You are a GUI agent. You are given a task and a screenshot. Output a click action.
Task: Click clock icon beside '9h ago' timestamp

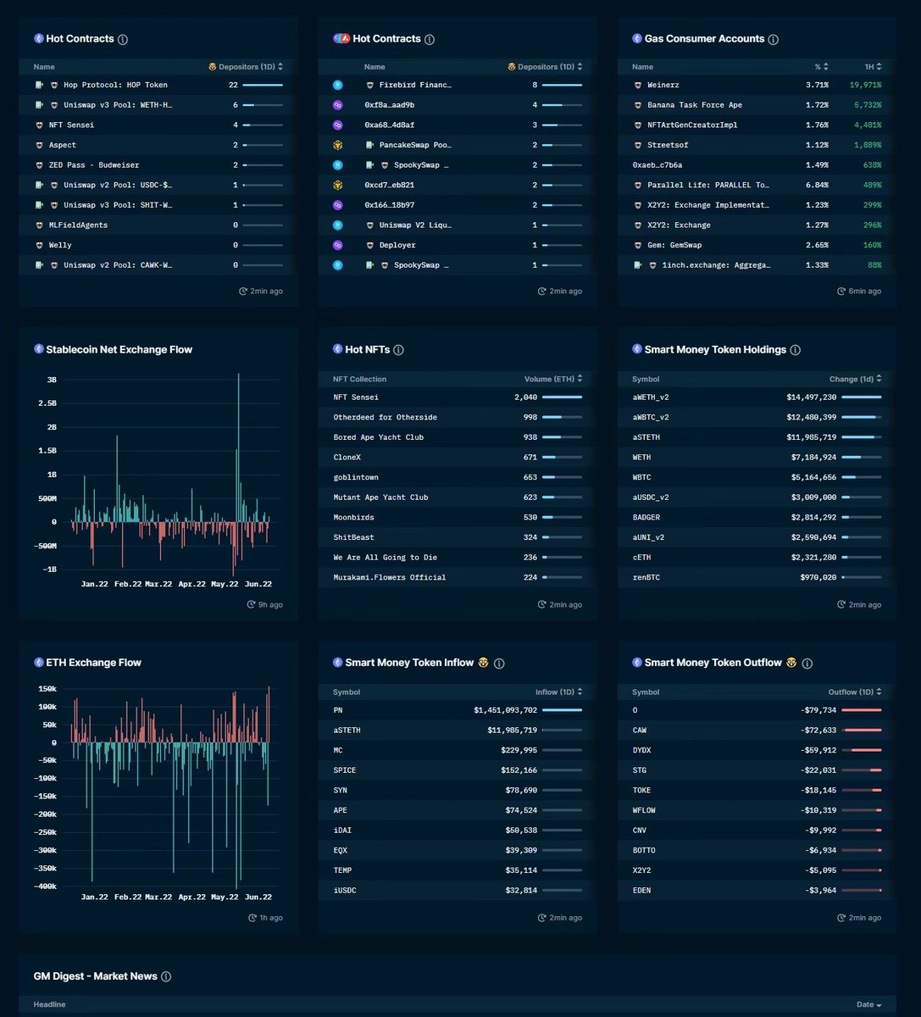(251, 605)
